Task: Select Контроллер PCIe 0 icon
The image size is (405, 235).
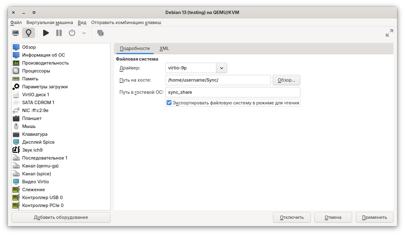Action: coord(16,205)
